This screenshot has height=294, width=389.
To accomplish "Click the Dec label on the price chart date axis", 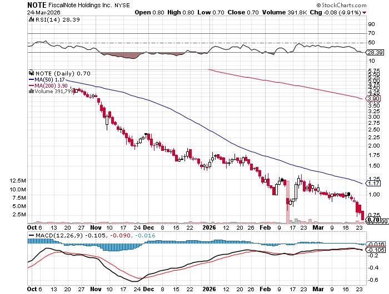I will pos(149,227).
